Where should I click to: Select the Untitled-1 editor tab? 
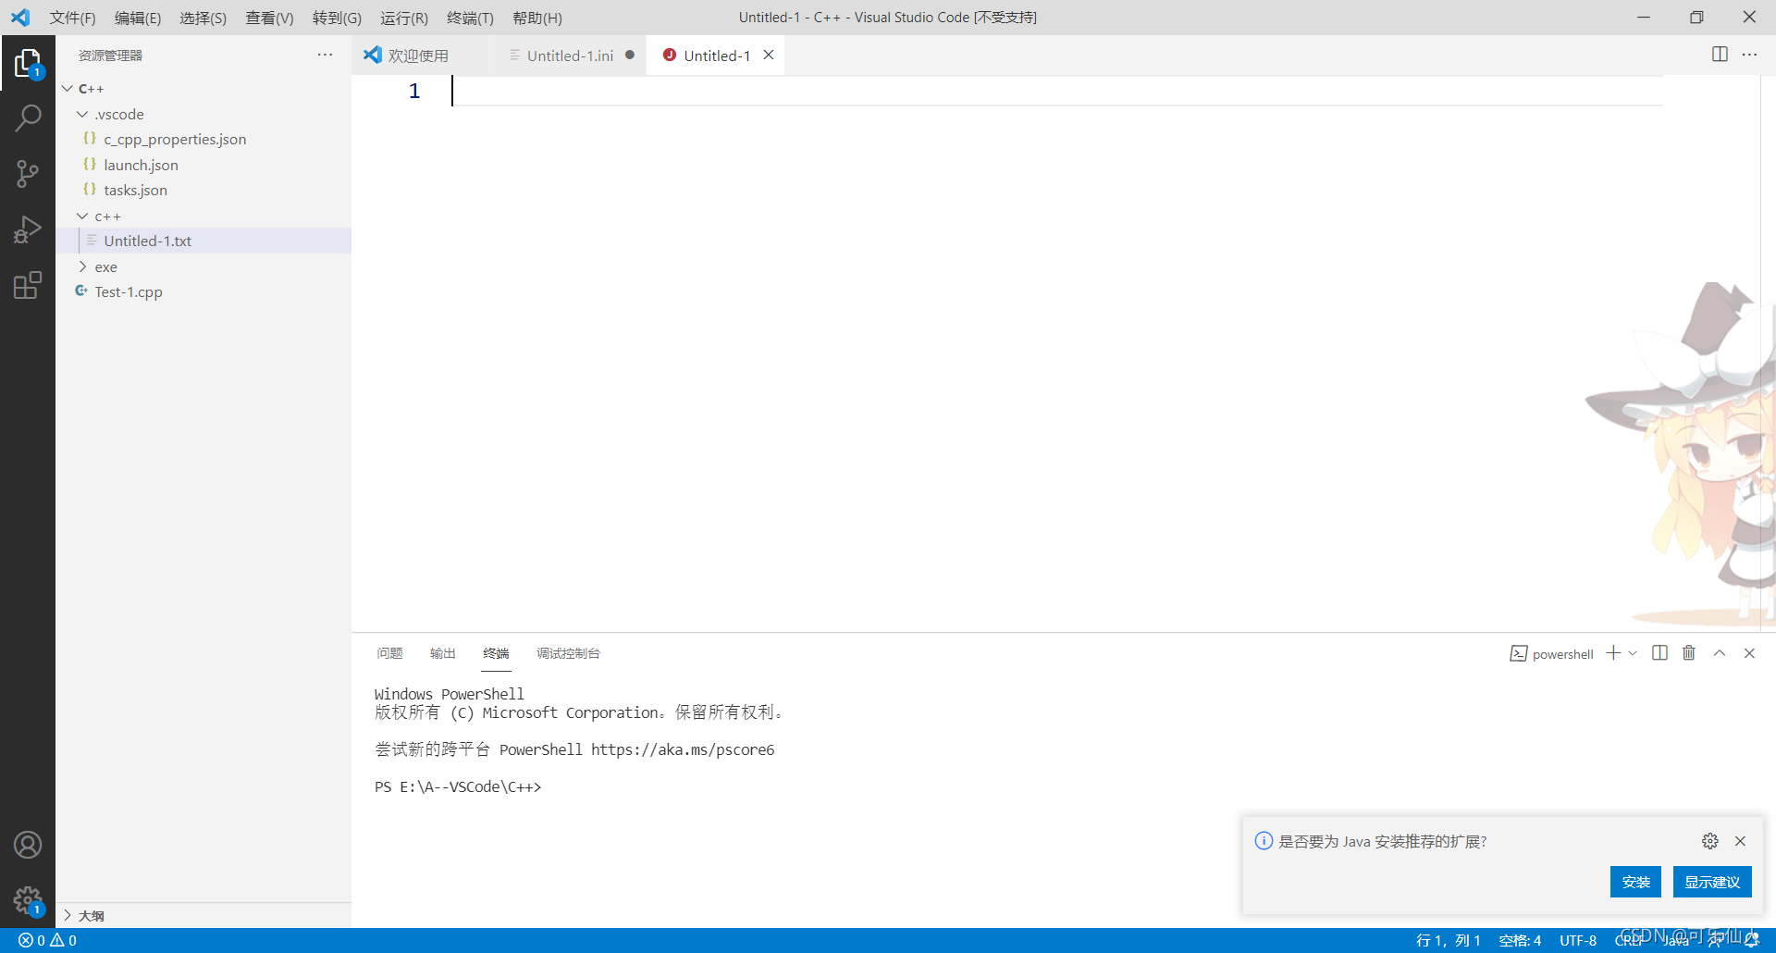[717, 56]
